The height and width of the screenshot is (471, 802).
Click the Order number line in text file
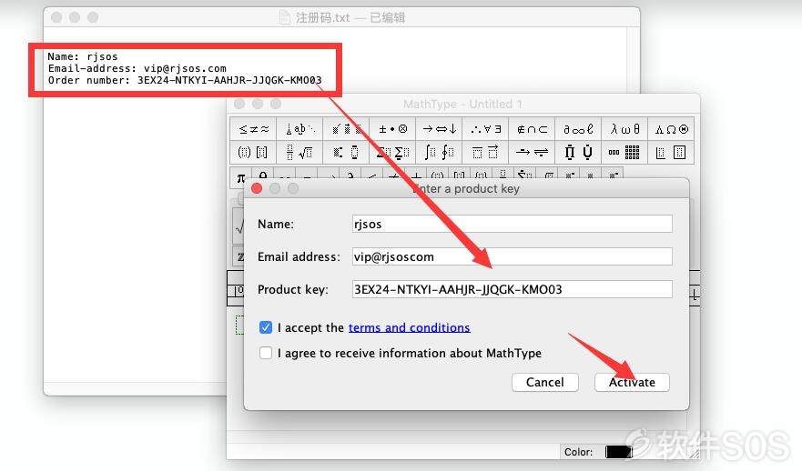coord(185,80)
